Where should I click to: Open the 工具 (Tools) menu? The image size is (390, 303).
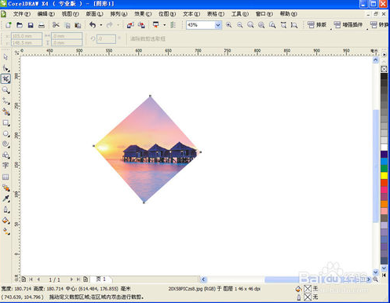coord(239,14)
